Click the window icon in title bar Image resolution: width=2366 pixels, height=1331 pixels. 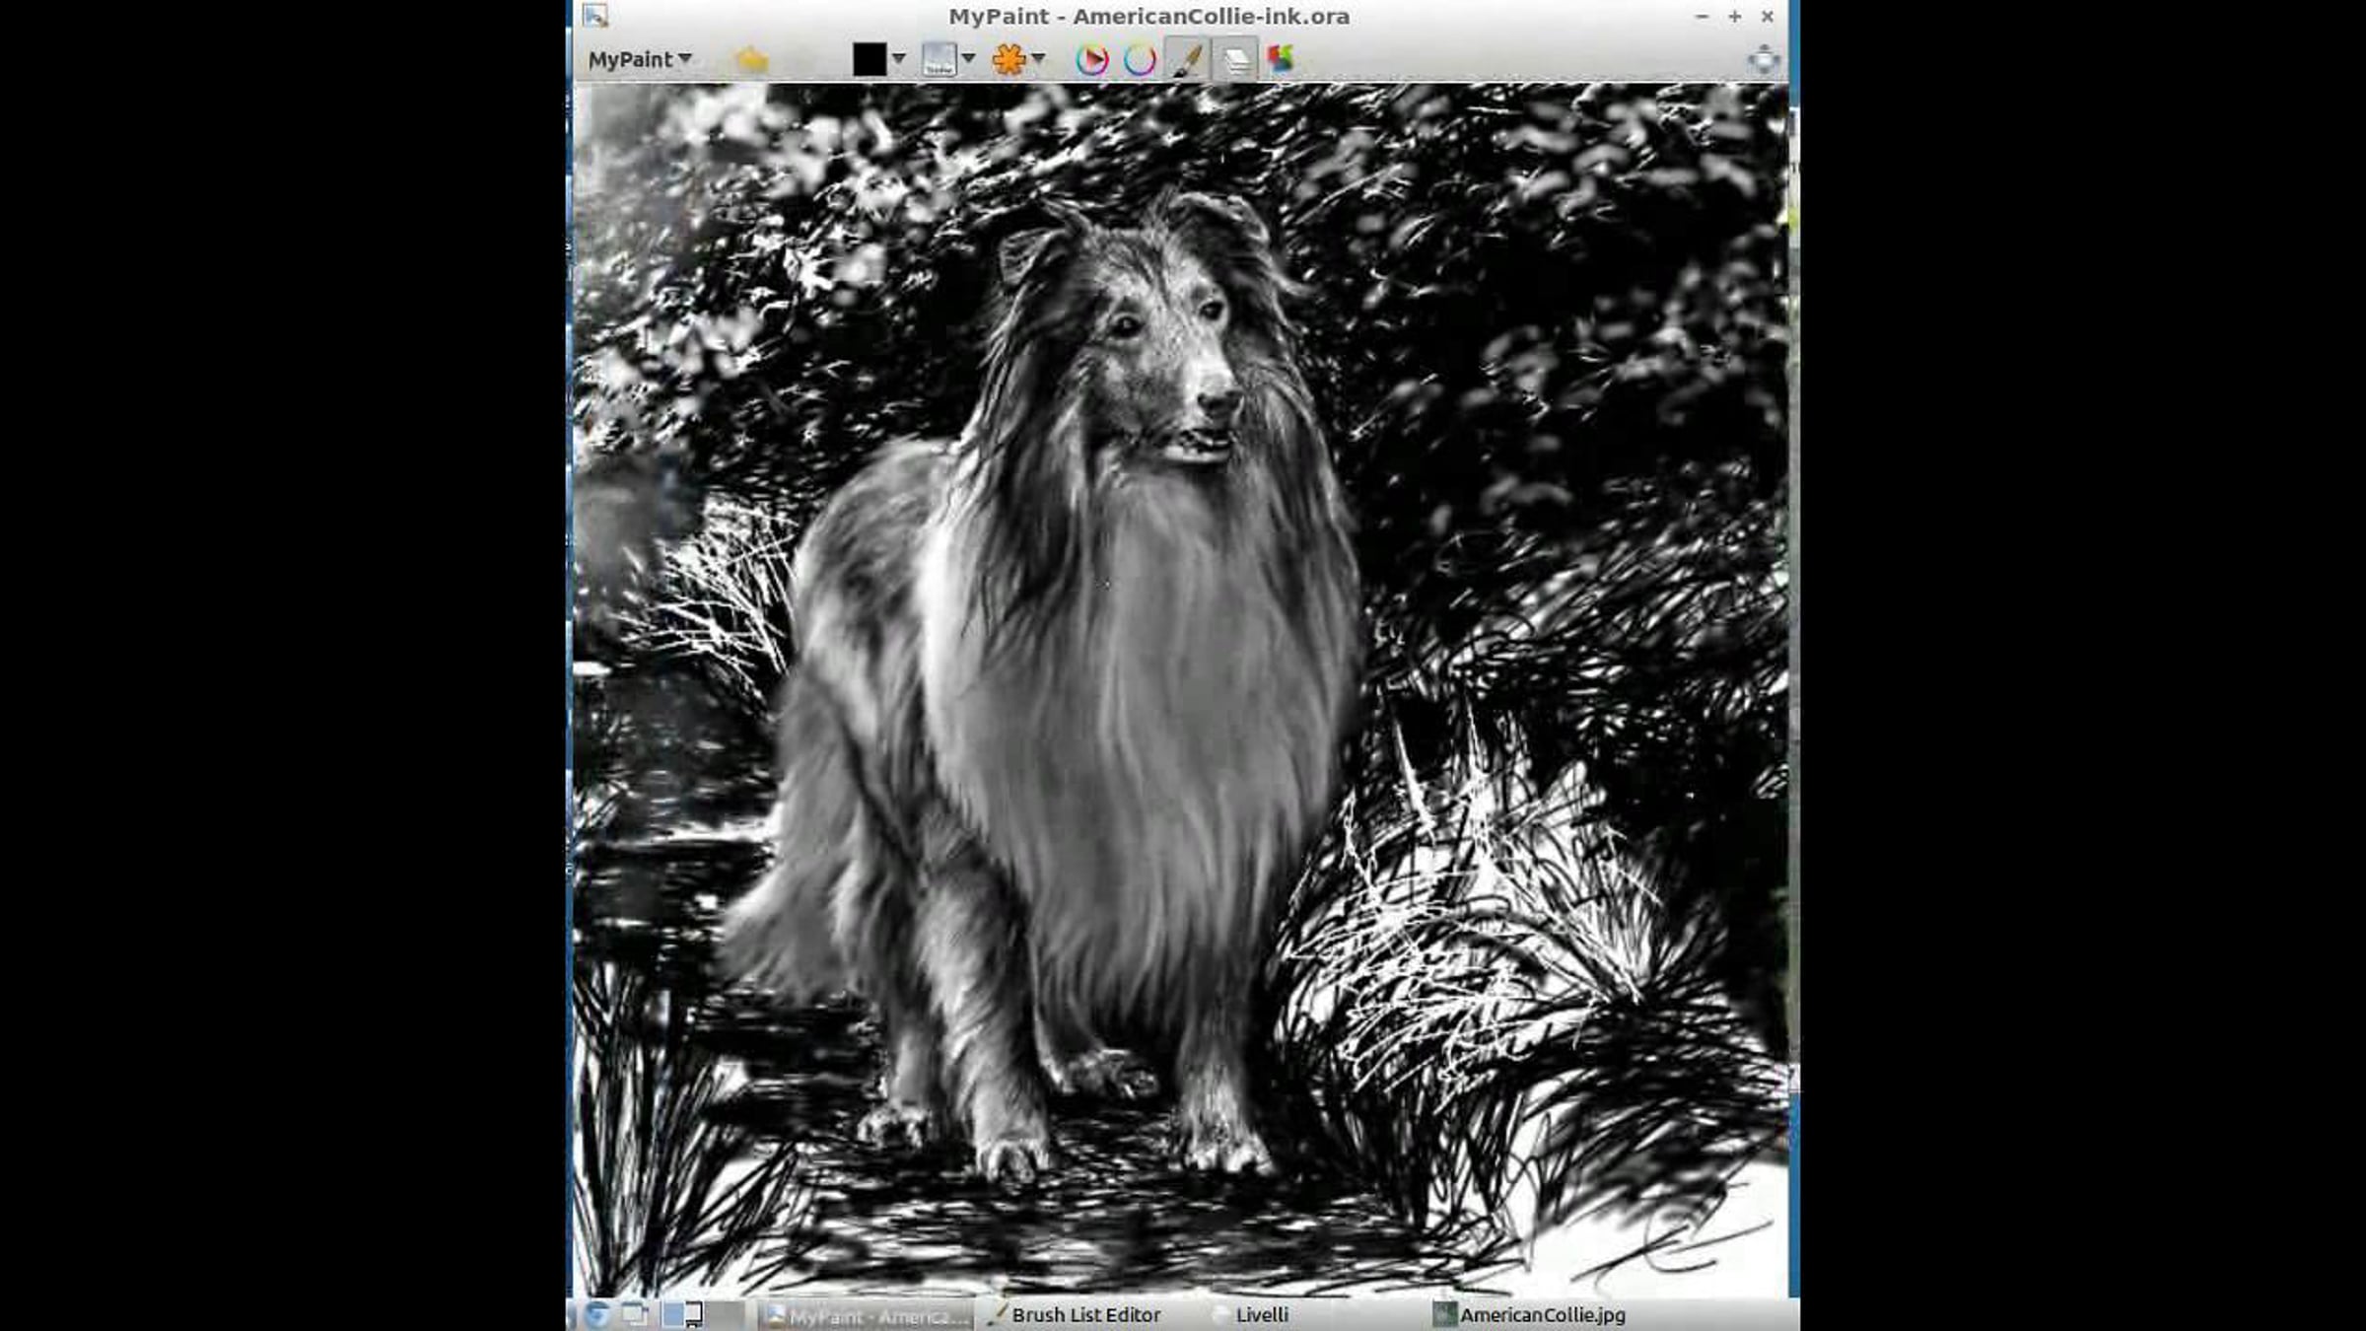pos(594,16)
